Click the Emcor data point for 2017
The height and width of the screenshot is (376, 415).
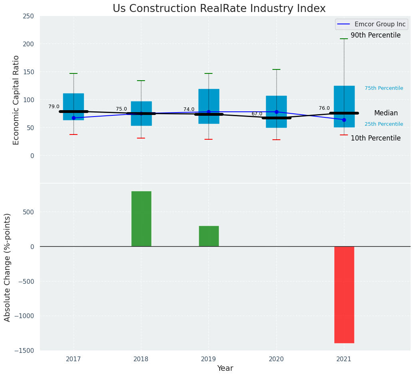click(73, 118)
